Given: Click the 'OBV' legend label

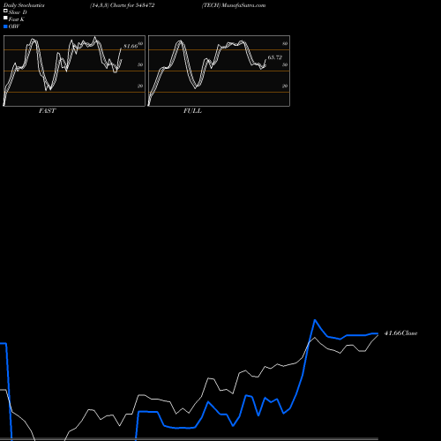Looking at the screenshot, I should [14, 26].
